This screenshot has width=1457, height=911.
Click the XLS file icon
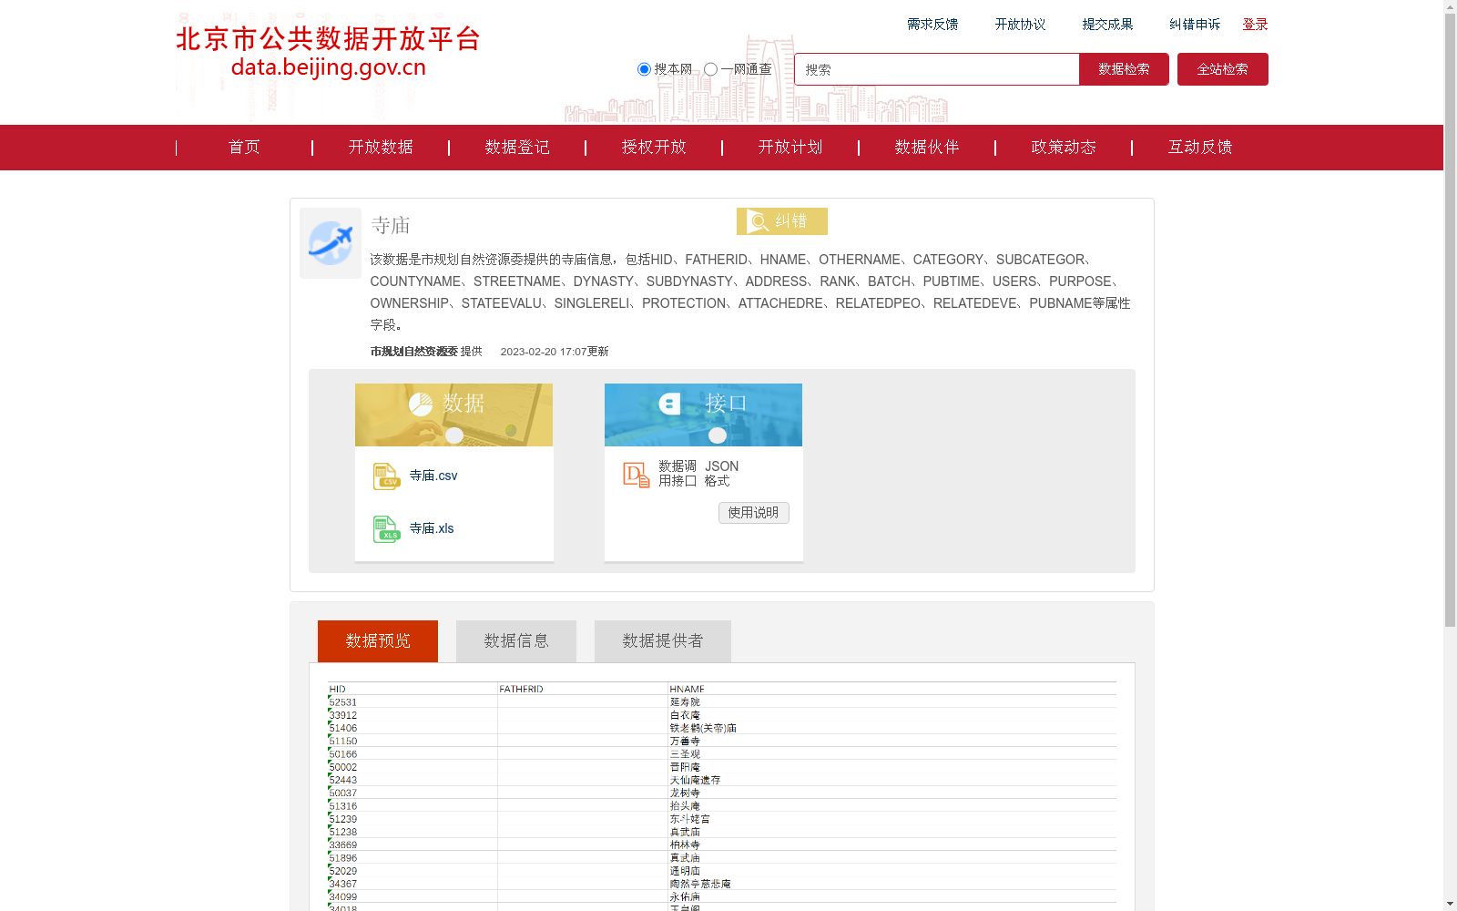pyautogui.click(x=386, y=528)
